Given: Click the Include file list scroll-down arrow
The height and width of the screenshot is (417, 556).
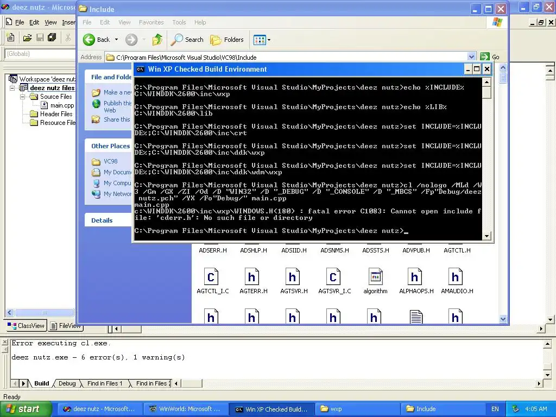Looking at the screenshot, I should point(503,319).
